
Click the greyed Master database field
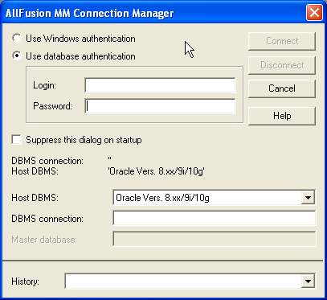tap(215, 239)
